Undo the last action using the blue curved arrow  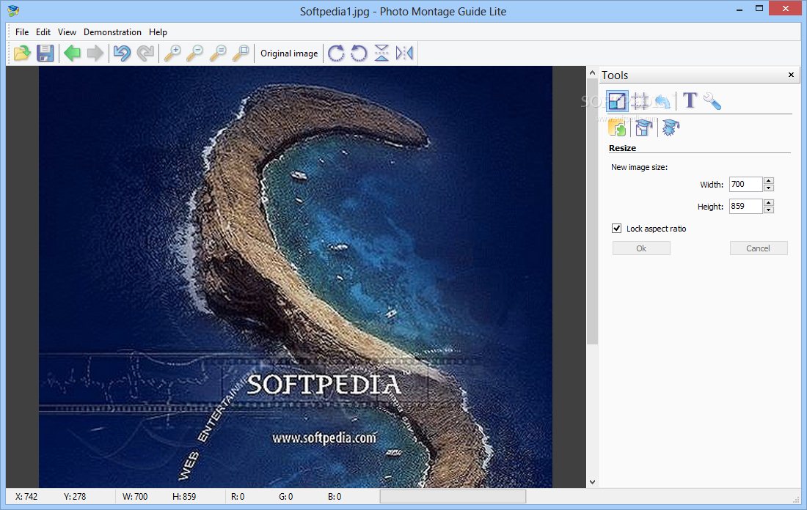(x=122, y=53)
